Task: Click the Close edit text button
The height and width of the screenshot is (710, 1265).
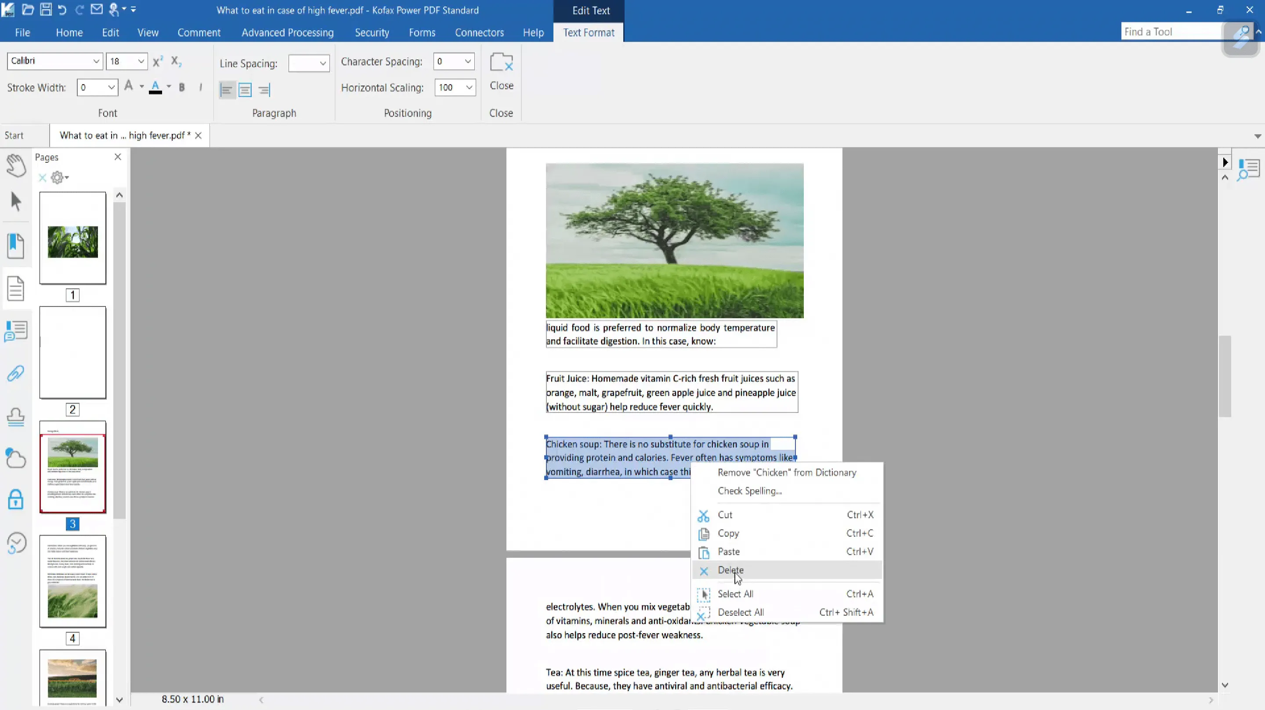Action: click(501, 72)
